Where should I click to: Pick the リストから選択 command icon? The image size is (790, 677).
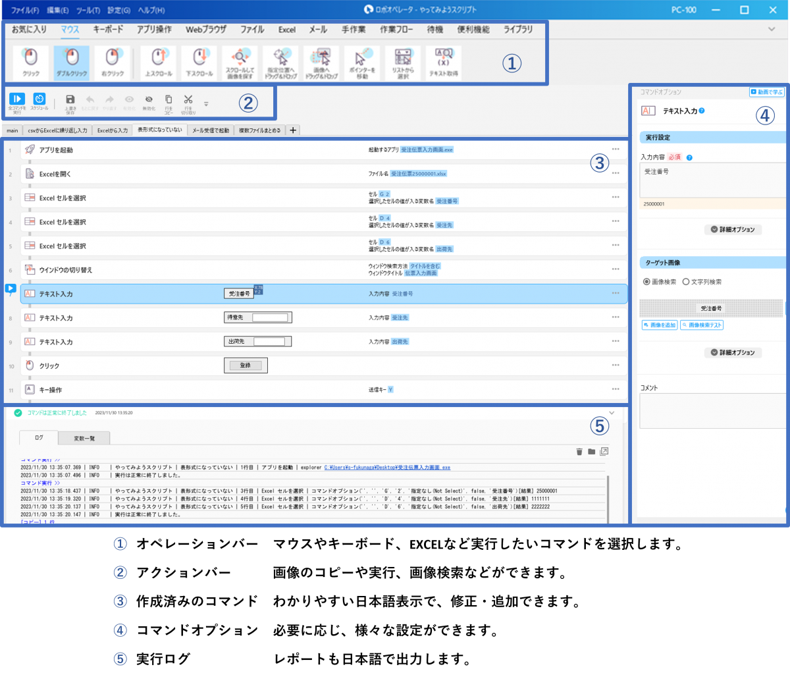tap(403, 63)
